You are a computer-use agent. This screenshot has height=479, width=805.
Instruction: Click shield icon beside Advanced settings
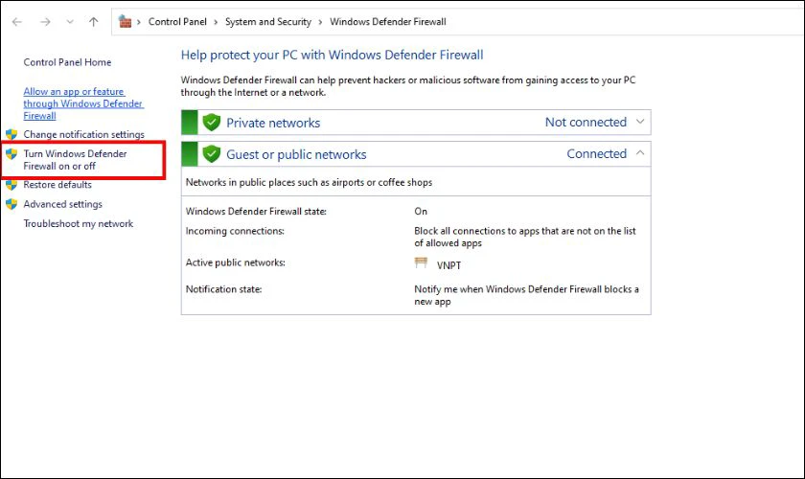(11, 204)
